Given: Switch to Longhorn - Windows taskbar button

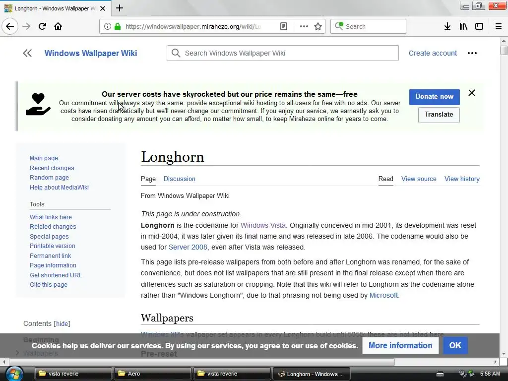Looking at the screenshot, I should pos(312,374).
